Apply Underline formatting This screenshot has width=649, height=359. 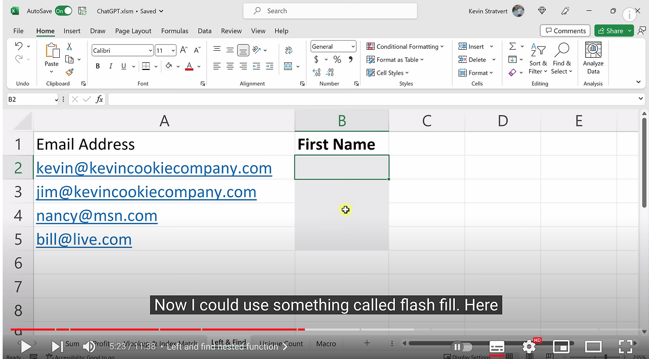[x=124, y=66]
